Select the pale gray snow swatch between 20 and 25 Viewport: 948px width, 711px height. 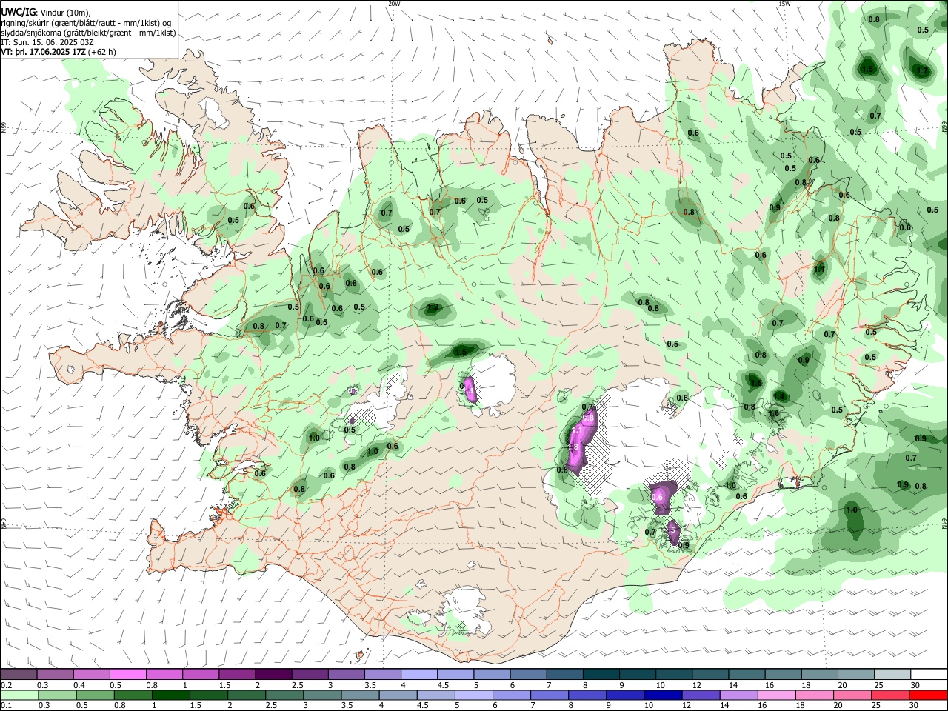(x=856, y=675)
